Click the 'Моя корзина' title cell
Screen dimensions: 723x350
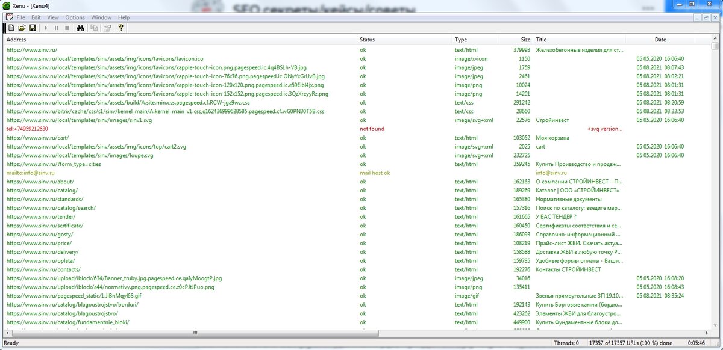point(552,138)
